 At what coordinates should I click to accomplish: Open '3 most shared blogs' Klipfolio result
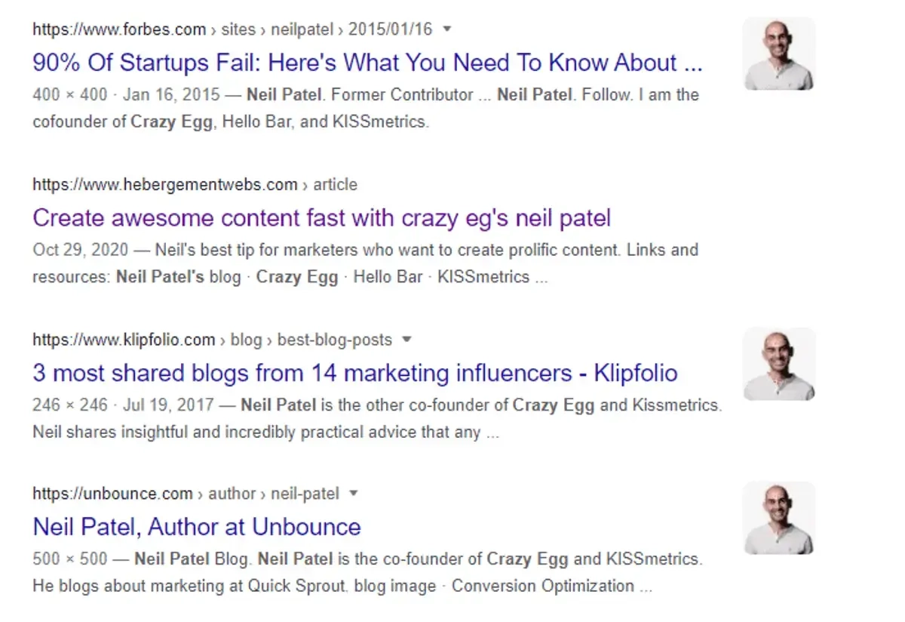coord(354,373)
